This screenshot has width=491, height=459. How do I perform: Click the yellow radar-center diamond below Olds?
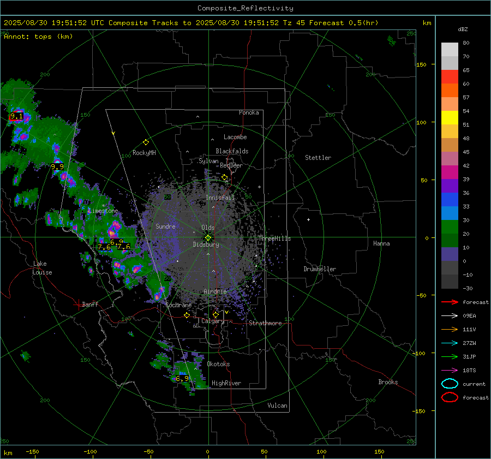coord(208,237)
